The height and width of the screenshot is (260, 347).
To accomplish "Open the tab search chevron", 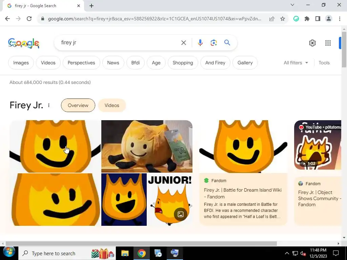I will point(292,5).
